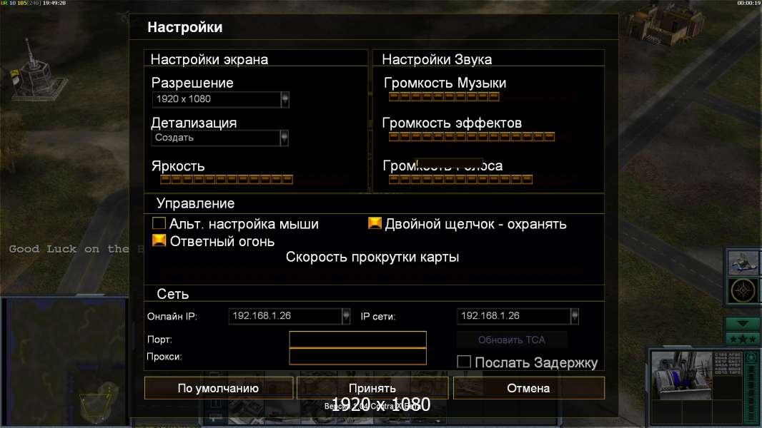The height and width of the screenshot is (428, 762).
Task: Adjust the Громкость Музыки slider
Action: point(444,97)
